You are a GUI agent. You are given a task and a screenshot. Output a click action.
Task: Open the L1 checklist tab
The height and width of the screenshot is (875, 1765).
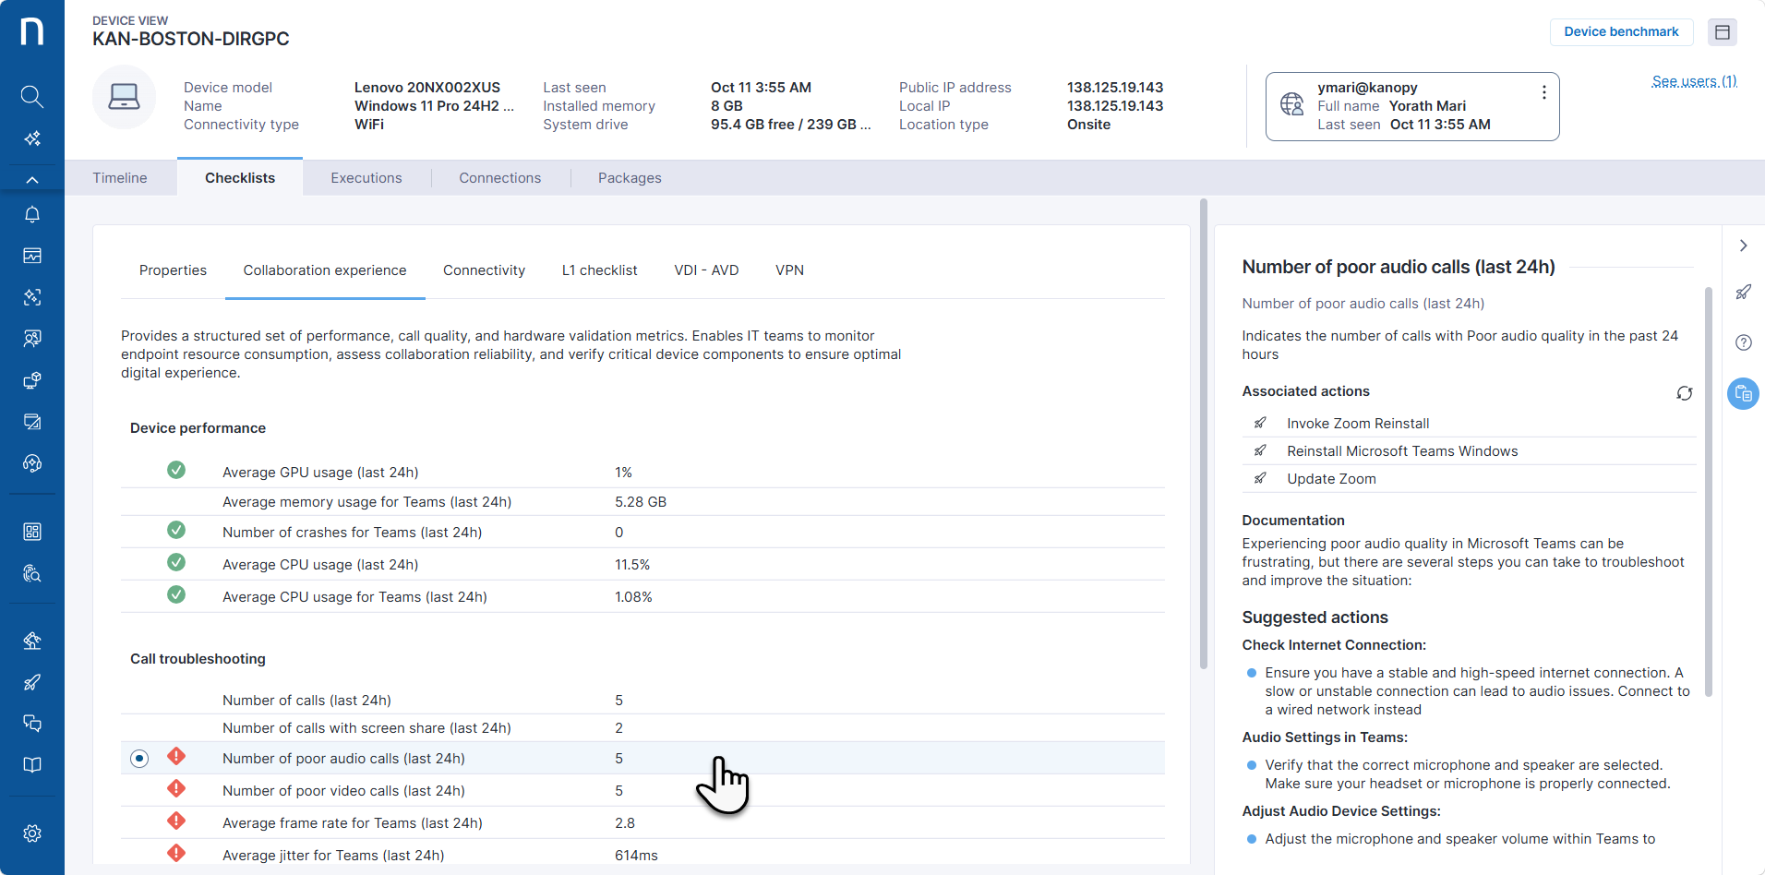[x=600, y=270]
